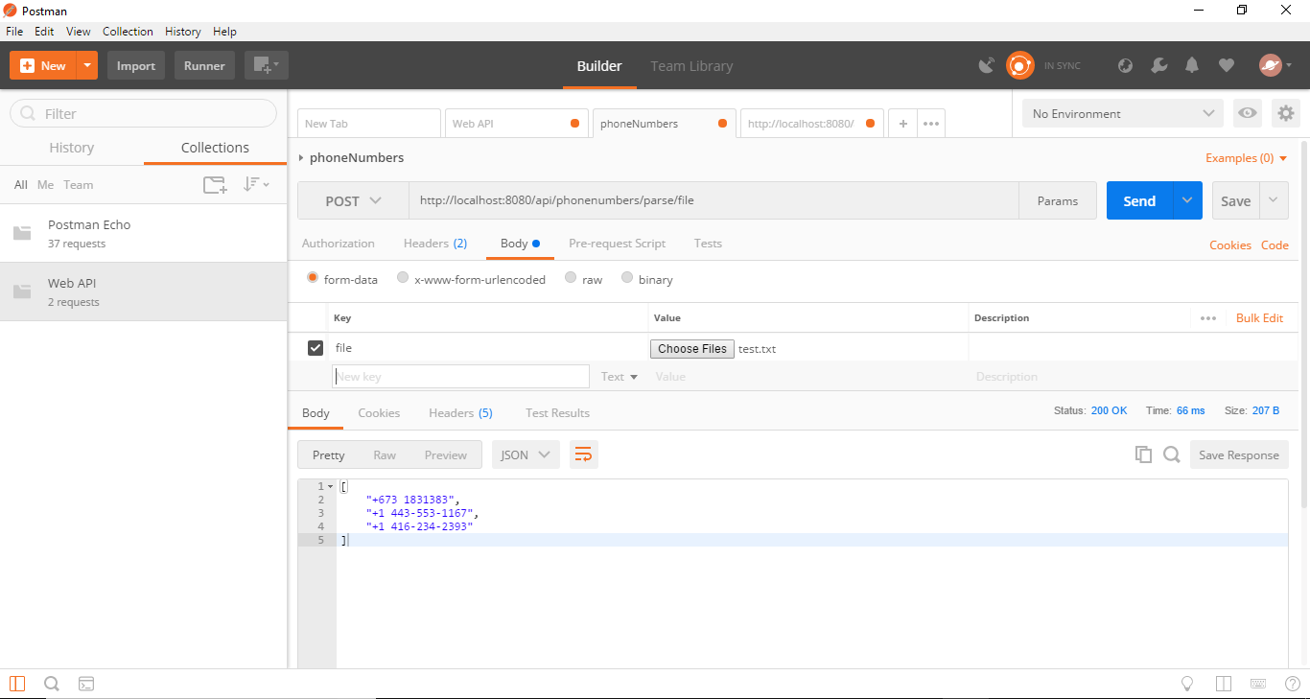Image resolution: width=1310 pixels, height=699 pixels.
Task: Switch to the Web API request tab
Action: pos(518,124)
